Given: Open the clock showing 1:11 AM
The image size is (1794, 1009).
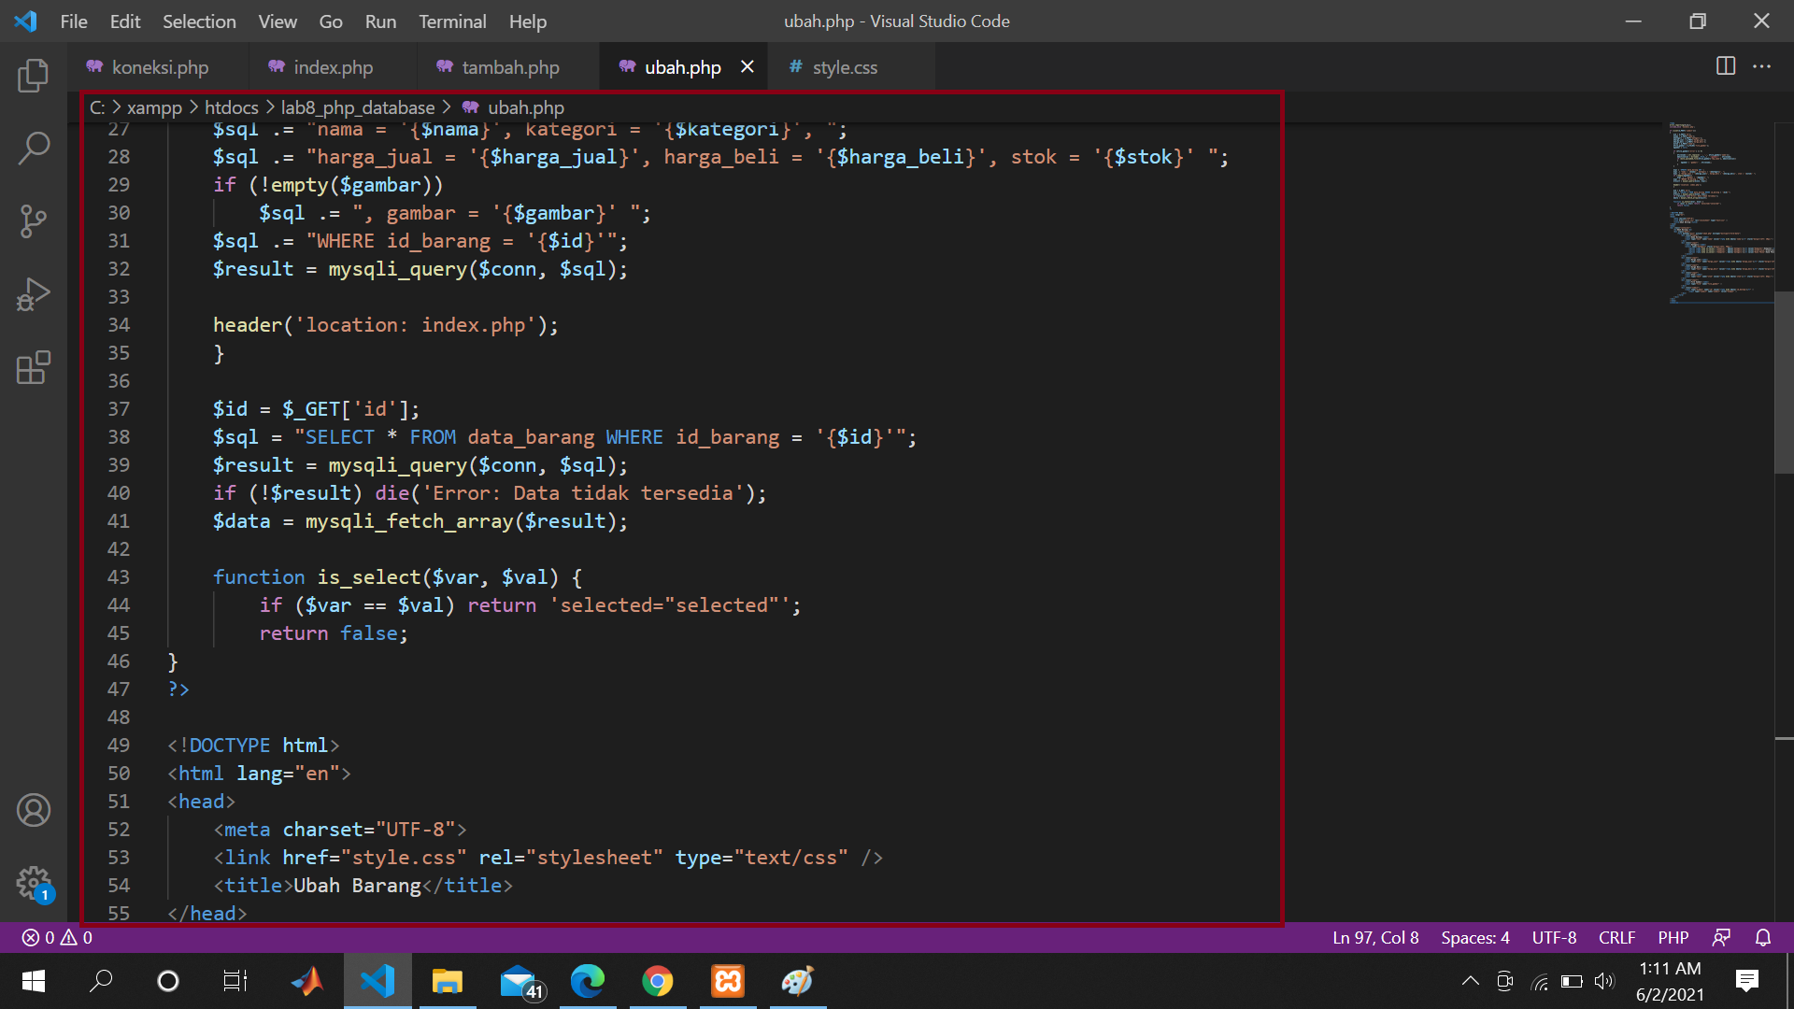Looking at the screenshot, I should [1670, 981].
